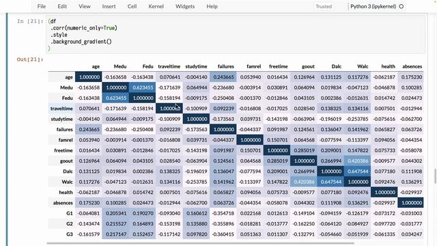Screen dimensions: 437x246
Task: Open the Insert menu
Action: pos(109,6)
